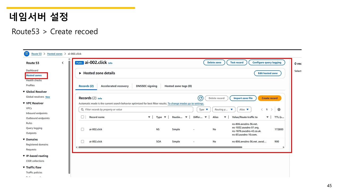Click Info link next to Records heading

pos(100,98)
